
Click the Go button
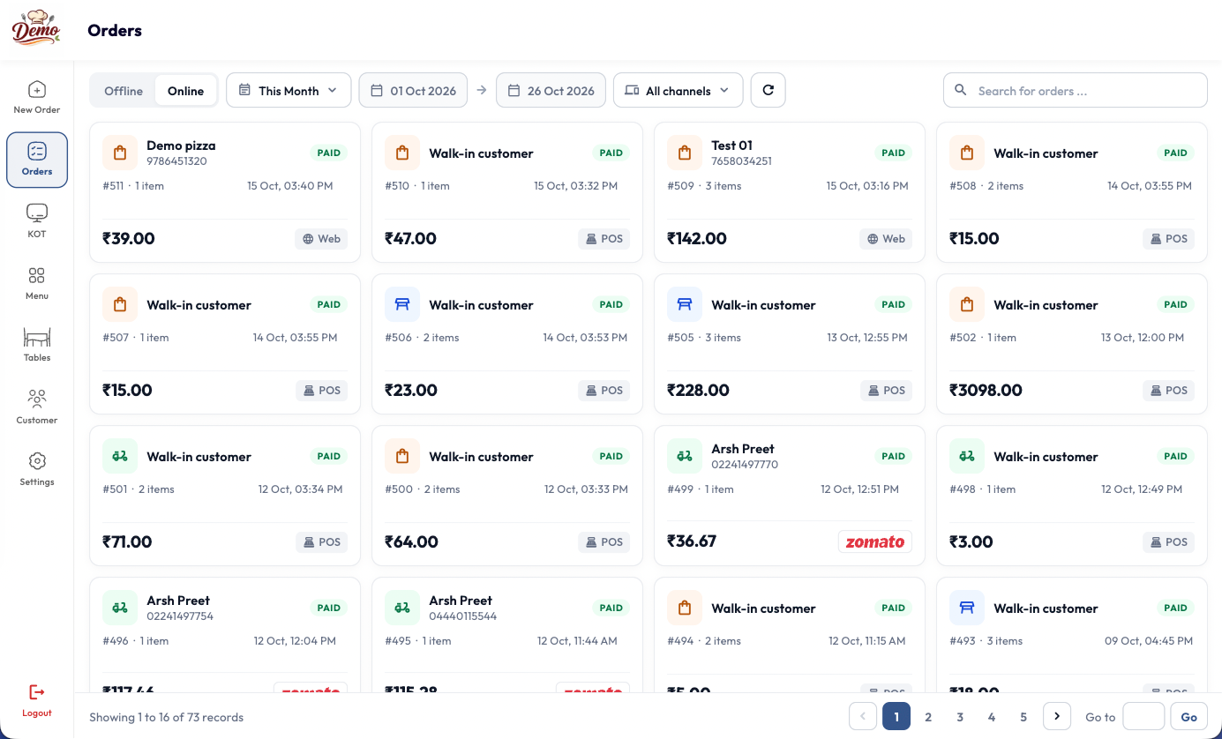(1189, 717)
